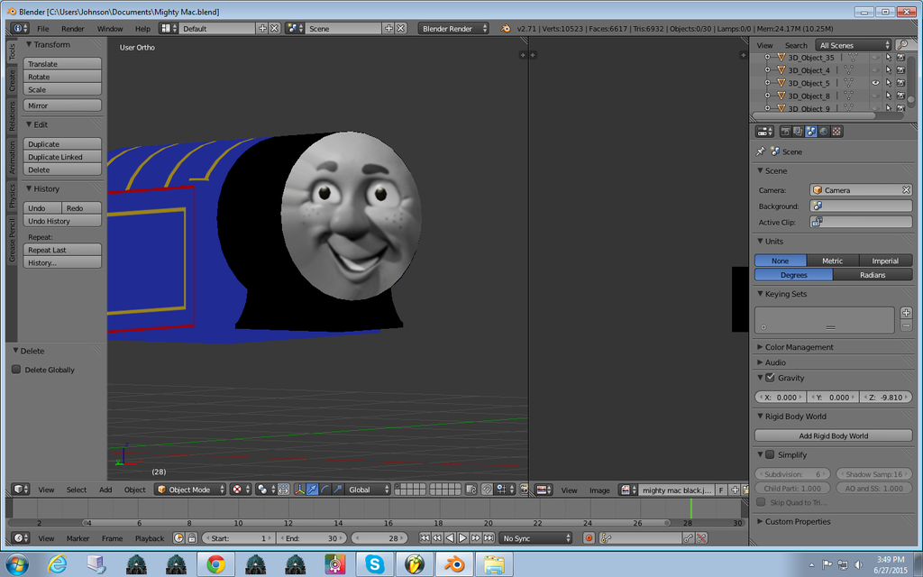Expand 3D_Object_5 tree node
Image resolution: width=923 pixels, height=577 pixels.
tap(767, 83)
